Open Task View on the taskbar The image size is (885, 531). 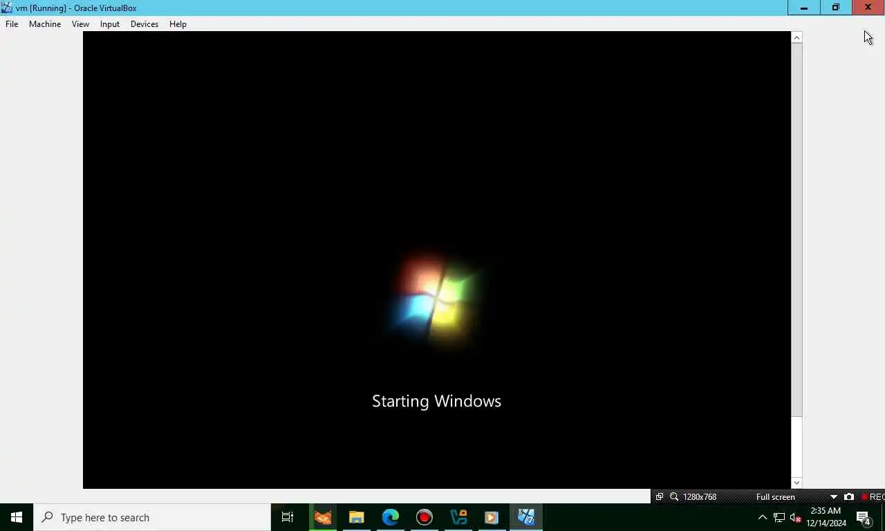pyautogui.click(x=288, y=517)
